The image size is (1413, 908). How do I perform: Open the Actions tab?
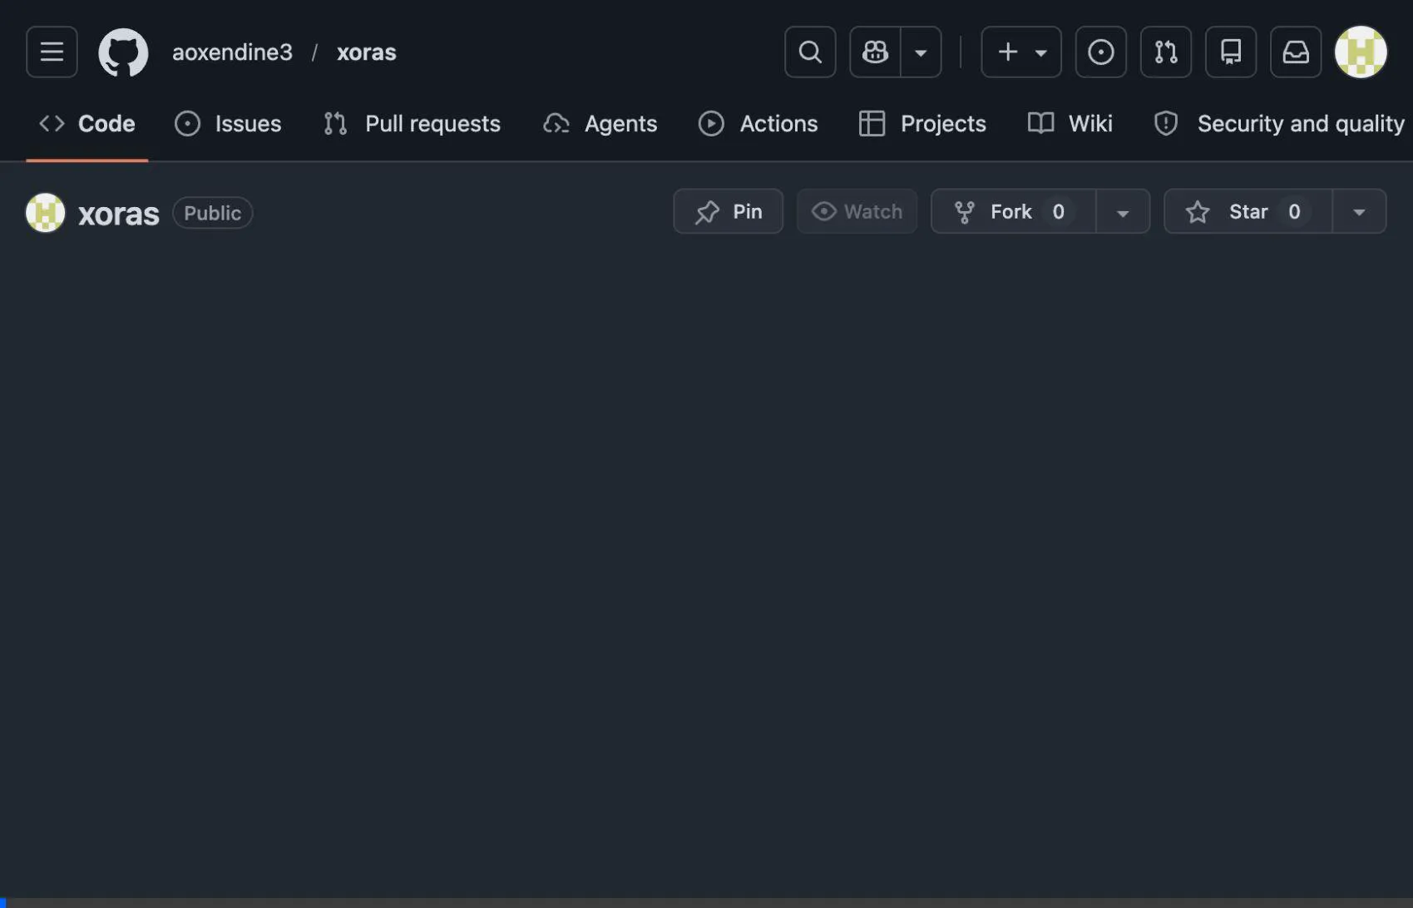point(758,124)
